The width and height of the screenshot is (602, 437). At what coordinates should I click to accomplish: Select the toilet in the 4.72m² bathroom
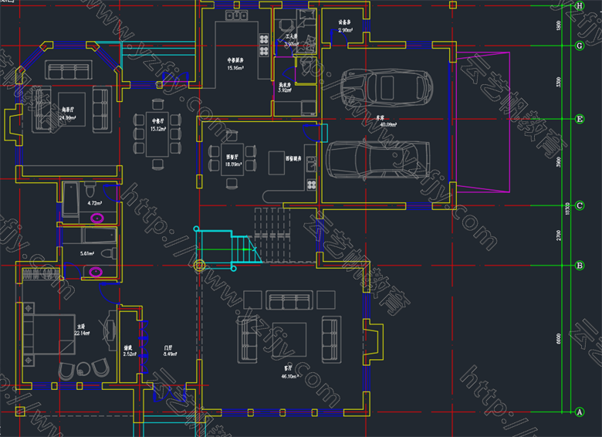point(90,189)
